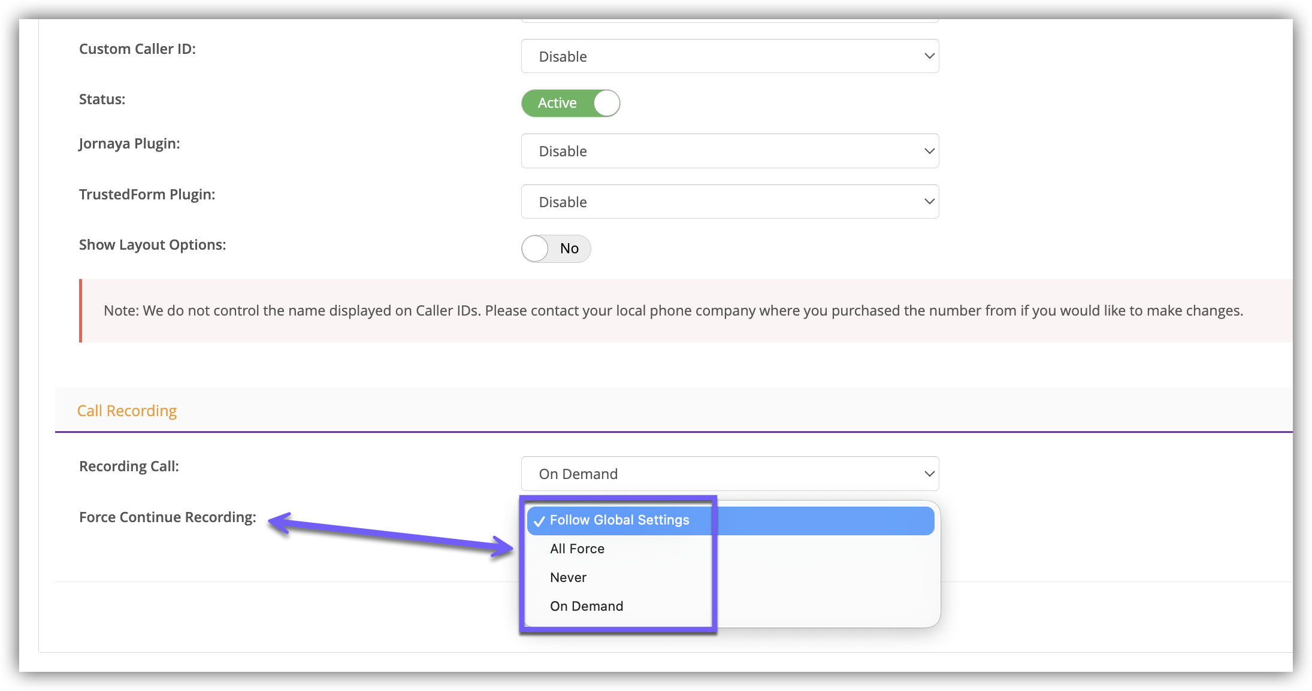Enable the Show Layout Options switch
Image resolution: width=1312 pixels, height=691 pixels.
pos(555,248)
